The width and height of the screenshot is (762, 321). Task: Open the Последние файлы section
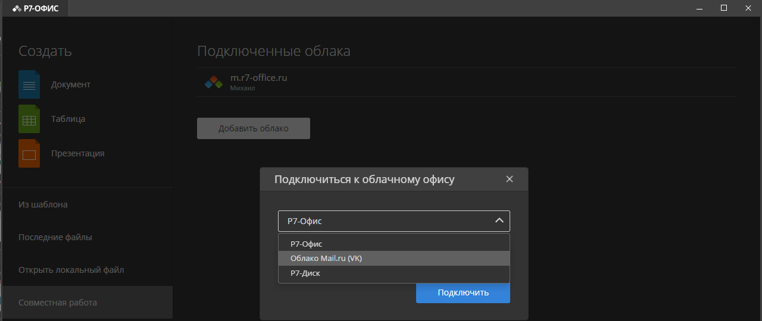tap(87, 237)
